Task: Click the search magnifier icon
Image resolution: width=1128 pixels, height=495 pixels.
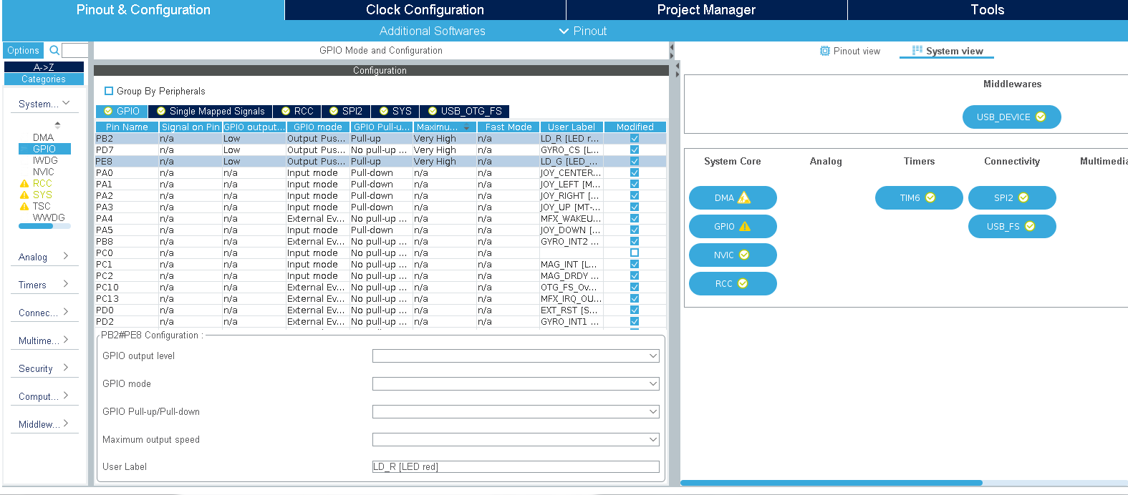Action: point(54,50)
